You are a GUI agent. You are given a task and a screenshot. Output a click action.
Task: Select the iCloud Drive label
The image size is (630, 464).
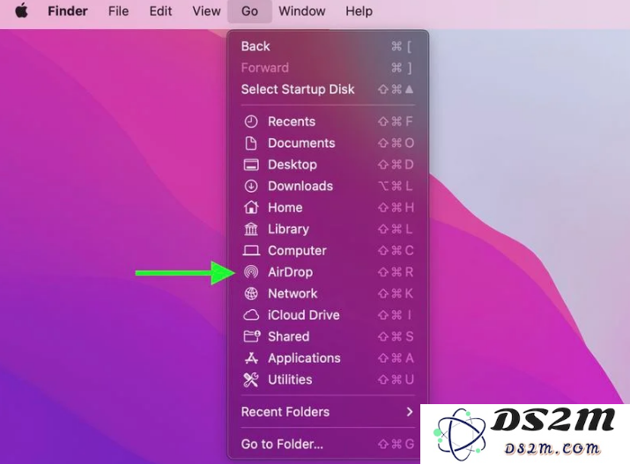click(x=304, y=315)
